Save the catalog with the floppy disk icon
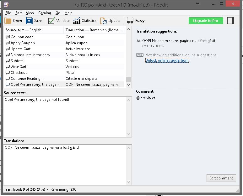 29,21
